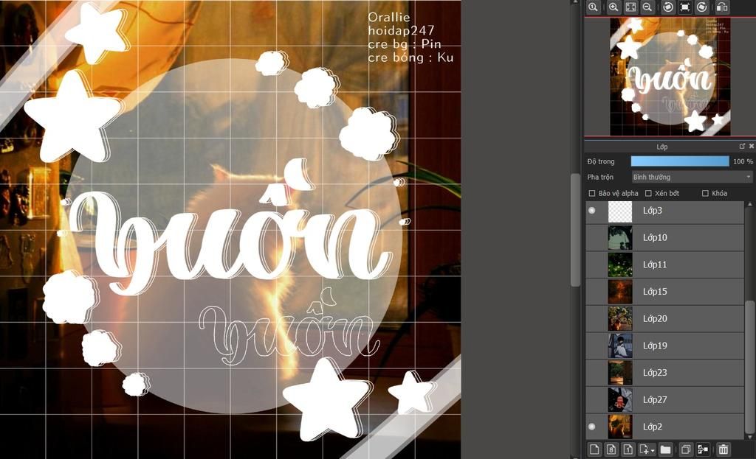Undock the Lớp panel
Image resolution: width=756 pixels, height=459 pixels.
point(742,146)
